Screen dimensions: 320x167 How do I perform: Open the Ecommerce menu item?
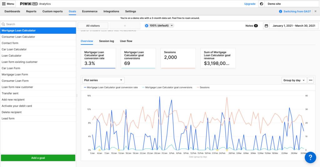click(x=90, y=11)
